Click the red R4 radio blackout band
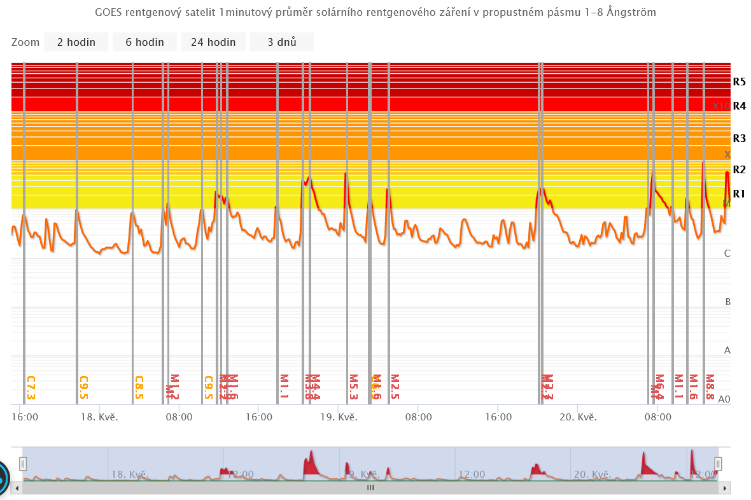Image resolution: width=751 pixels, height=500 pixels. 369,104
